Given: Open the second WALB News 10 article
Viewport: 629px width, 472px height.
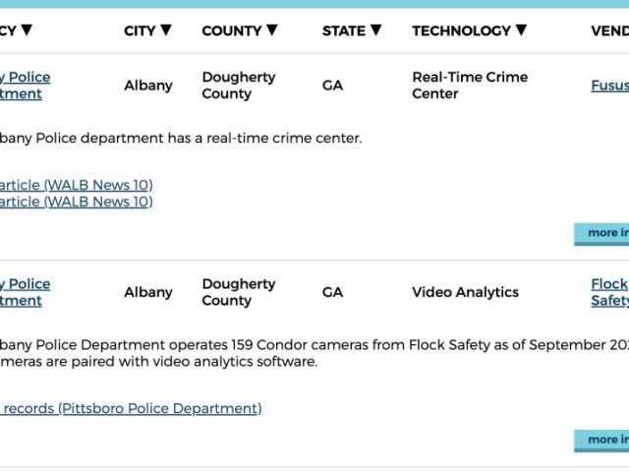Looking at the screenshot, I should 77,202.
